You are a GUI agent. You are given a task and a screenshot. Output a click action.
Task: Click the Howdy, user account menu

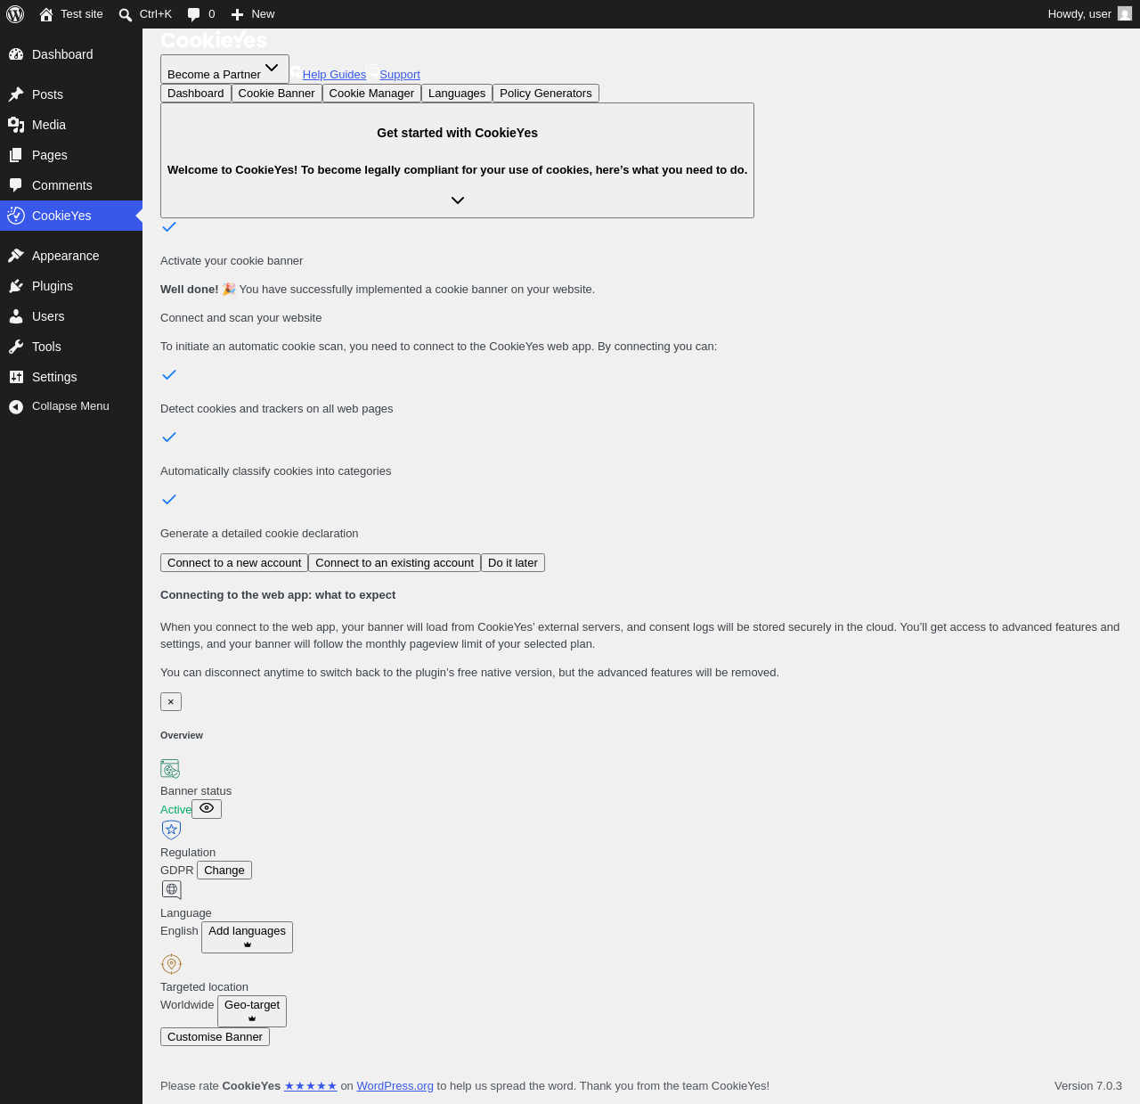point(1089,14)
